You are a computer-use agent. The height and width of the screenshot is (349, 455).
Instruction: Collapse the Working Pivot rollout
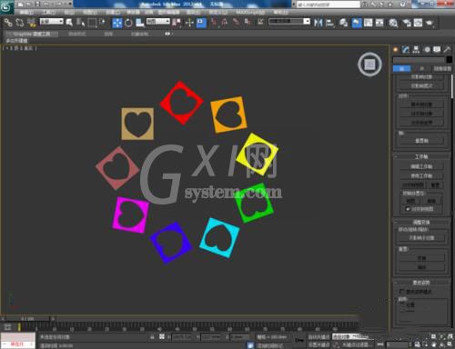tap(421, 156)
